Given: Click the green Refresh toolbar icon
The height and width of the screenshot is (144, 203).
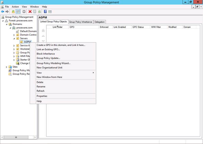Looking at the screenshot, I should point(39,12).
